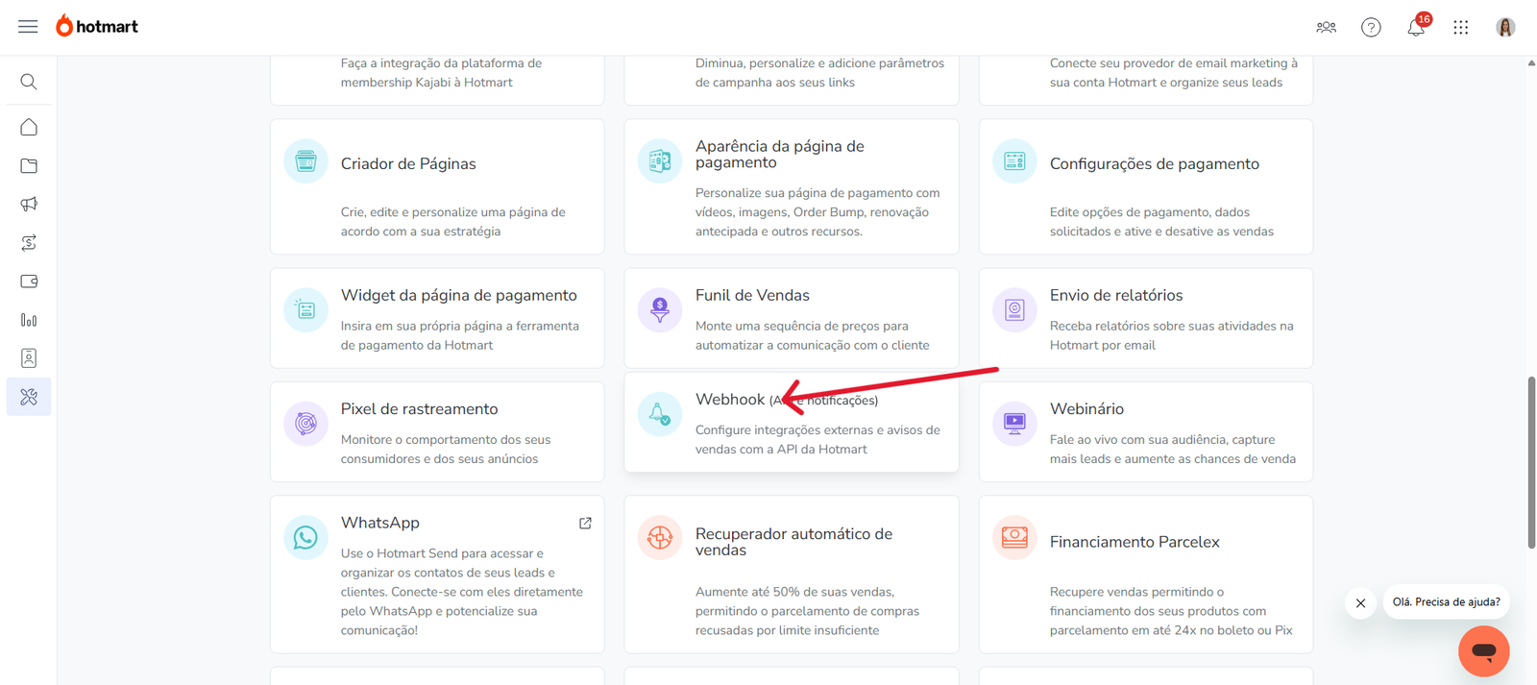
Task: Open the sidebar wallet icon
Action: (29, 281)
